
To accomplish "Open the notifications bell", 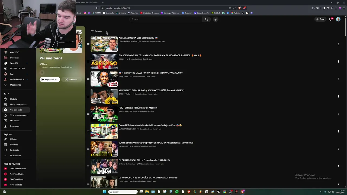I will click(x=330, y=19).
